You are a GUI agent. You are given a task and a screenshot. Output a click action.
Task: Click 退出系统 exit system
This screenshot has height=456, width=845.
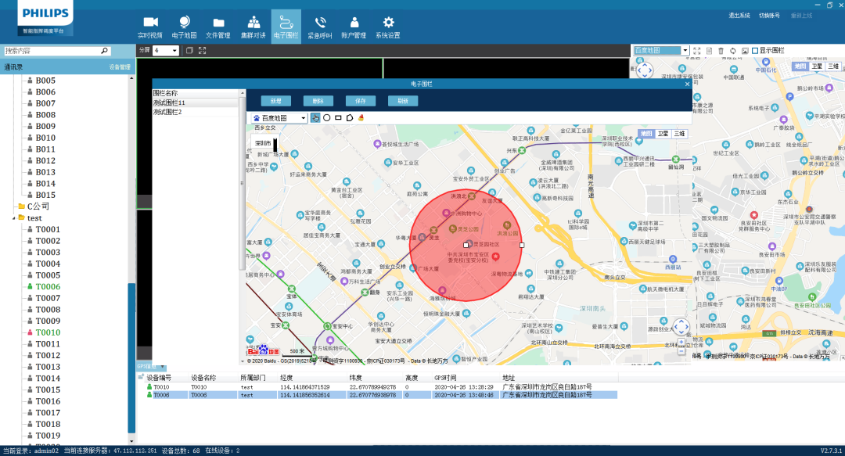739,16
